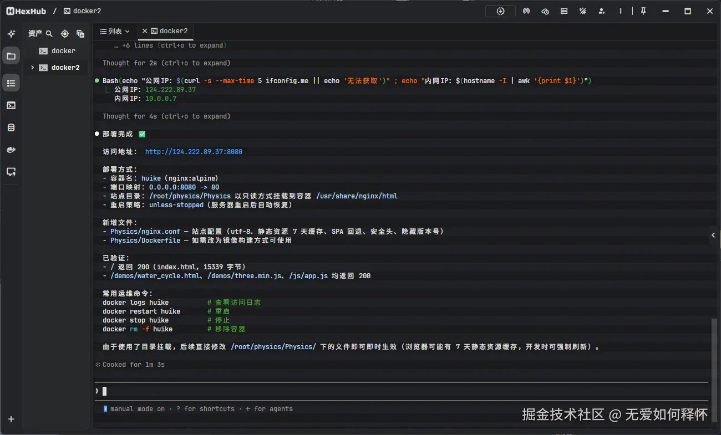
Task: Click the plus icon at sidebar bottom
Action: [11, 419]
